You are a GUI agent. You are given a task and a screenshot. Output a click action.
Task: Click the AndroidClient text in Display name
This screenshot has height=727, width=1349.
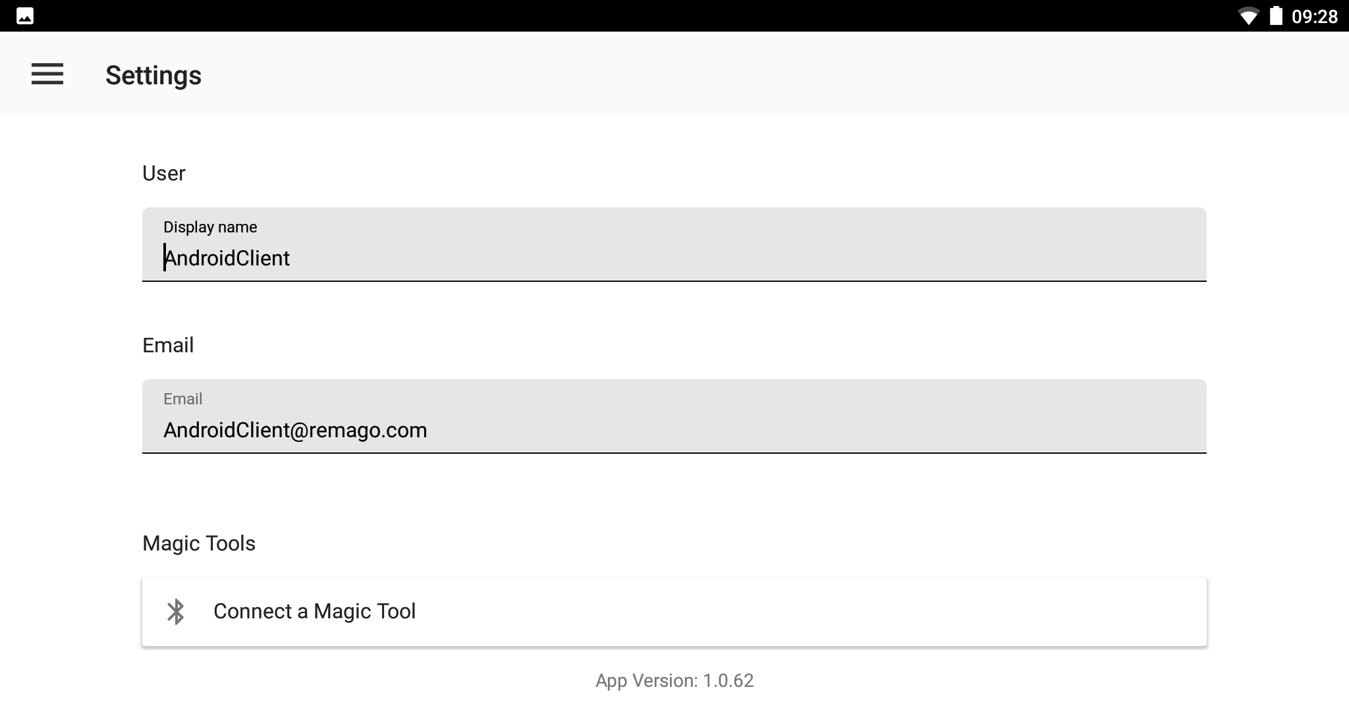coord(227,258)
